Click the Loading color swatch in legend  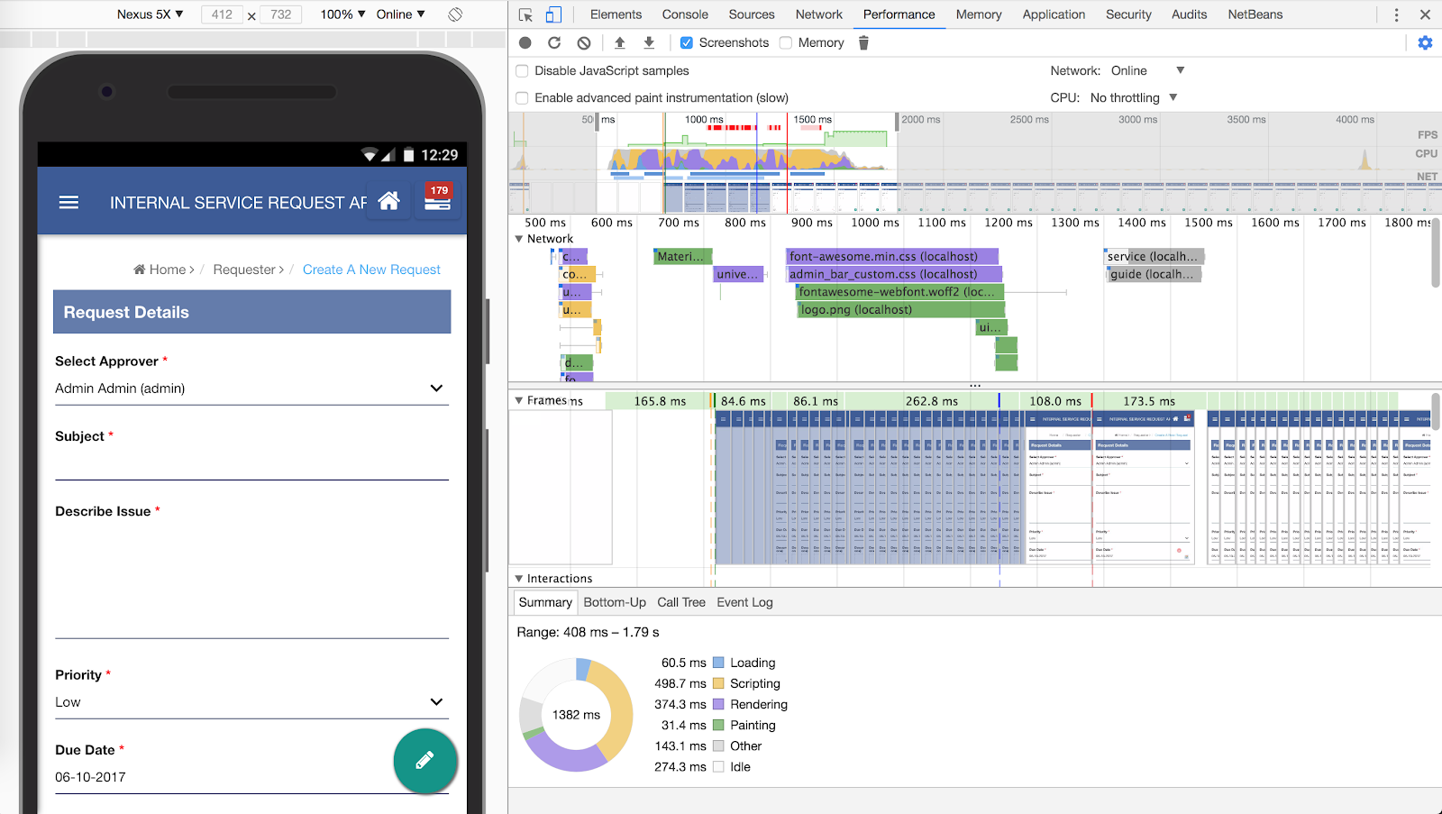tap(718, 663)
